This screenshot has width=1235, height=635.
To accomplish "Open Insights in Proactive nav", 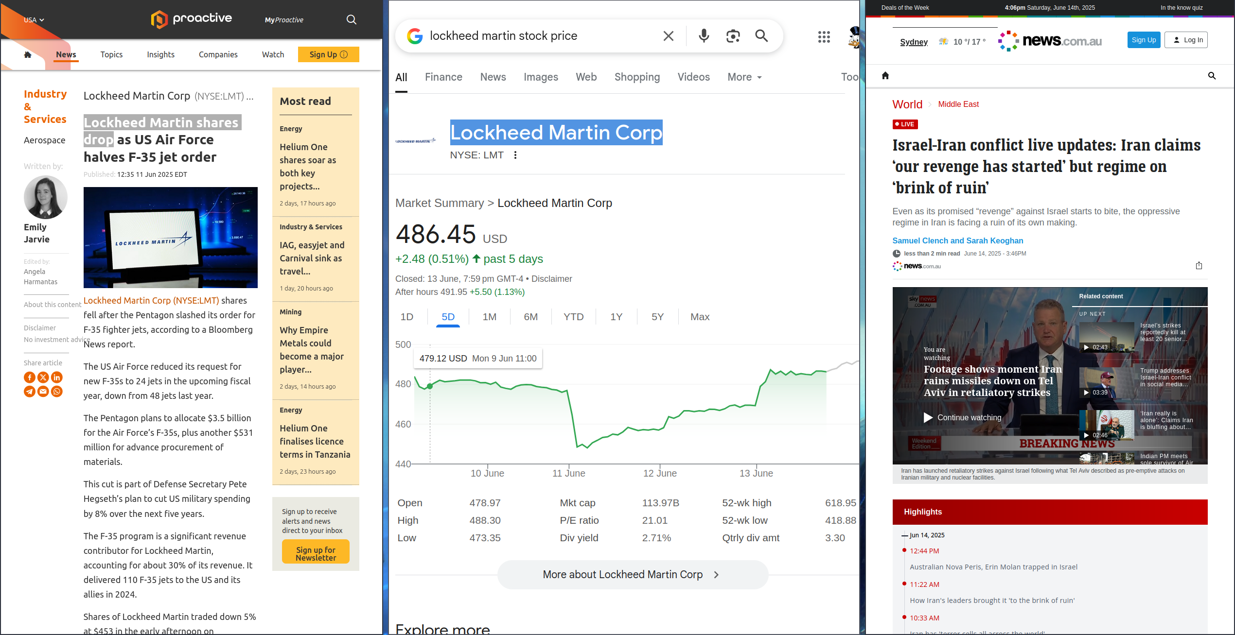I will 160,54.
